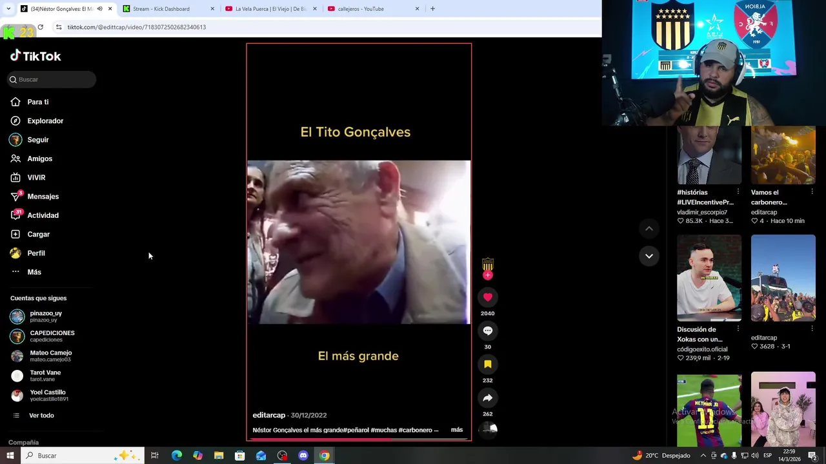This screenshot has width=826, height=464.
Task: Open a new browser tab
Action: point(432,9)
